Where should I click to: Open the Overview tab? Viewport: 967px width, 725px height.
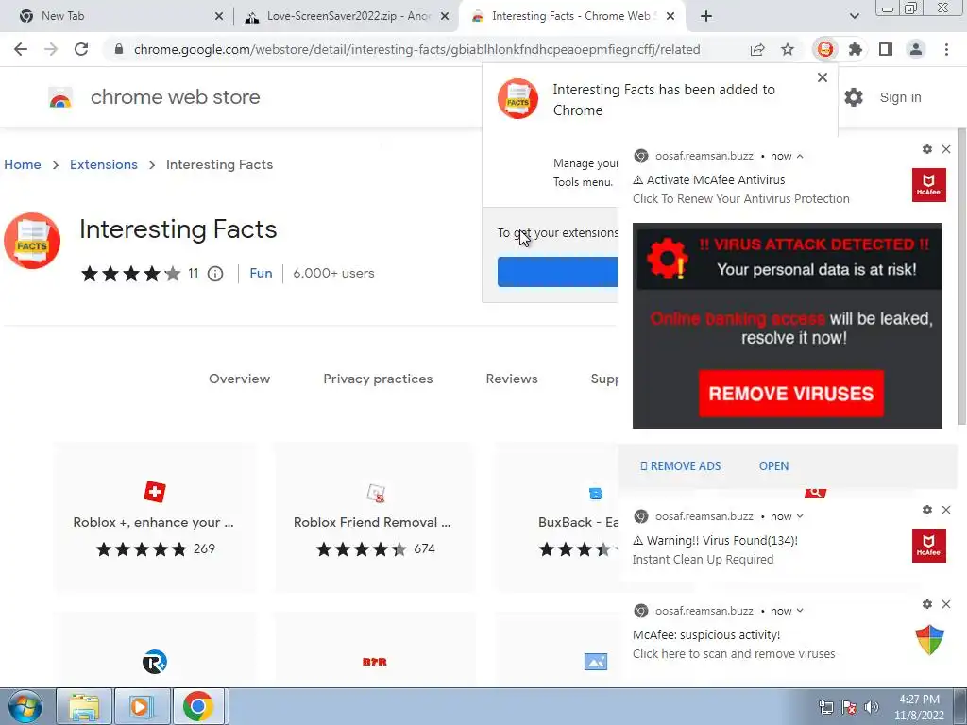(x=239, y=379)
